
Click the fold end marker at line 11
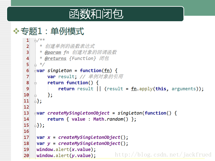(35, 102)
